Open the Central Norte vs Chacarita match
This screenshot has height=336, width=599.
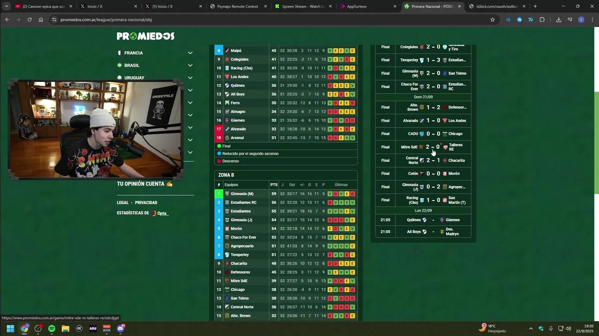click(x=423, y=160)
